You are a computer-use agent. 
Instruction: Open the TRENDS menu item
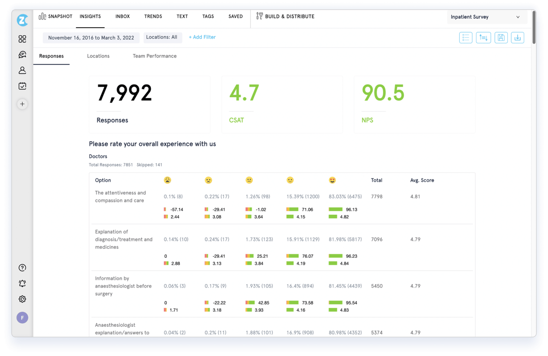(x=153, y=16)
